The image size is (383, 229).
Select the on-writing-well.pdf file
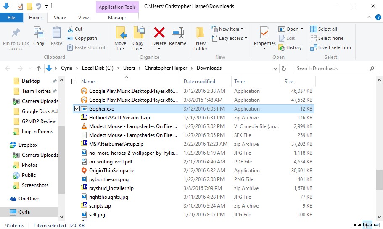coord(111,162)
